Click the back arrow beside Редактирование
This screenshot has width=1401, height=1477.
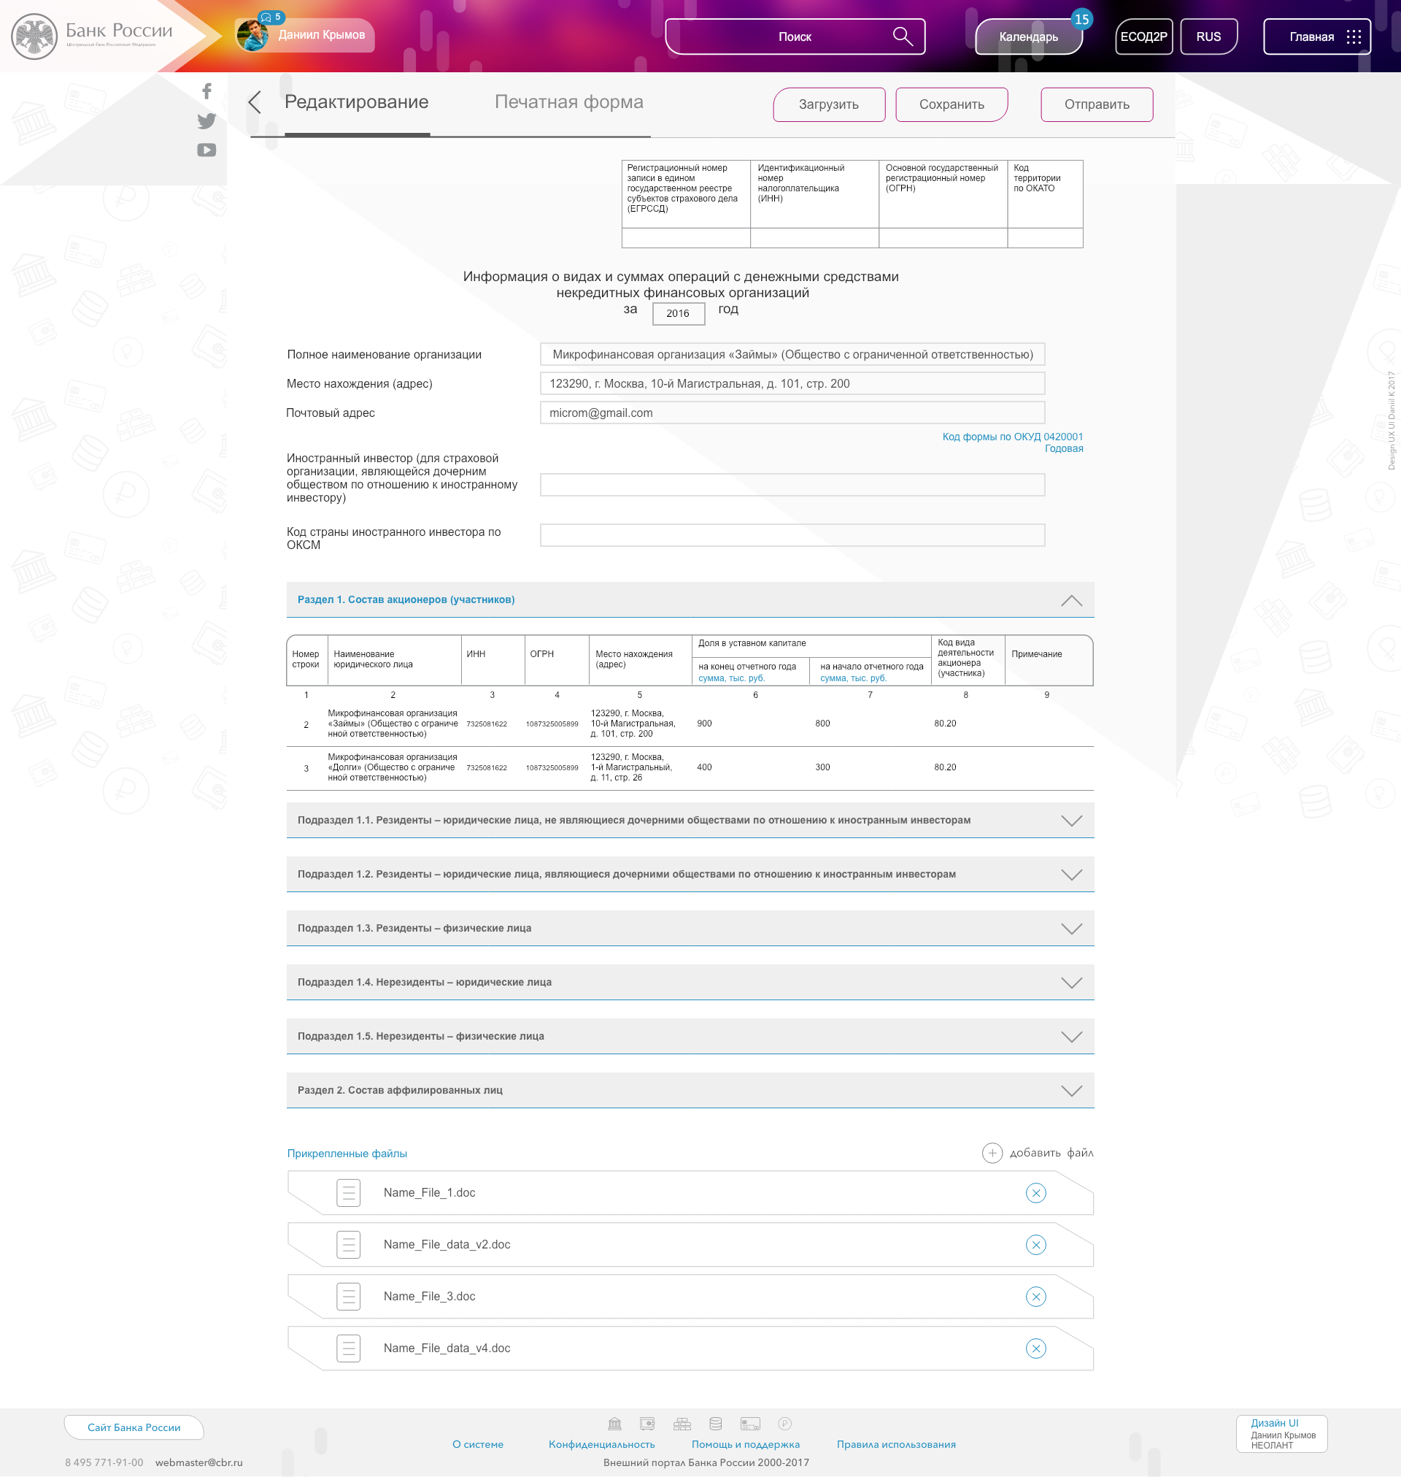(x=255, y=102)
